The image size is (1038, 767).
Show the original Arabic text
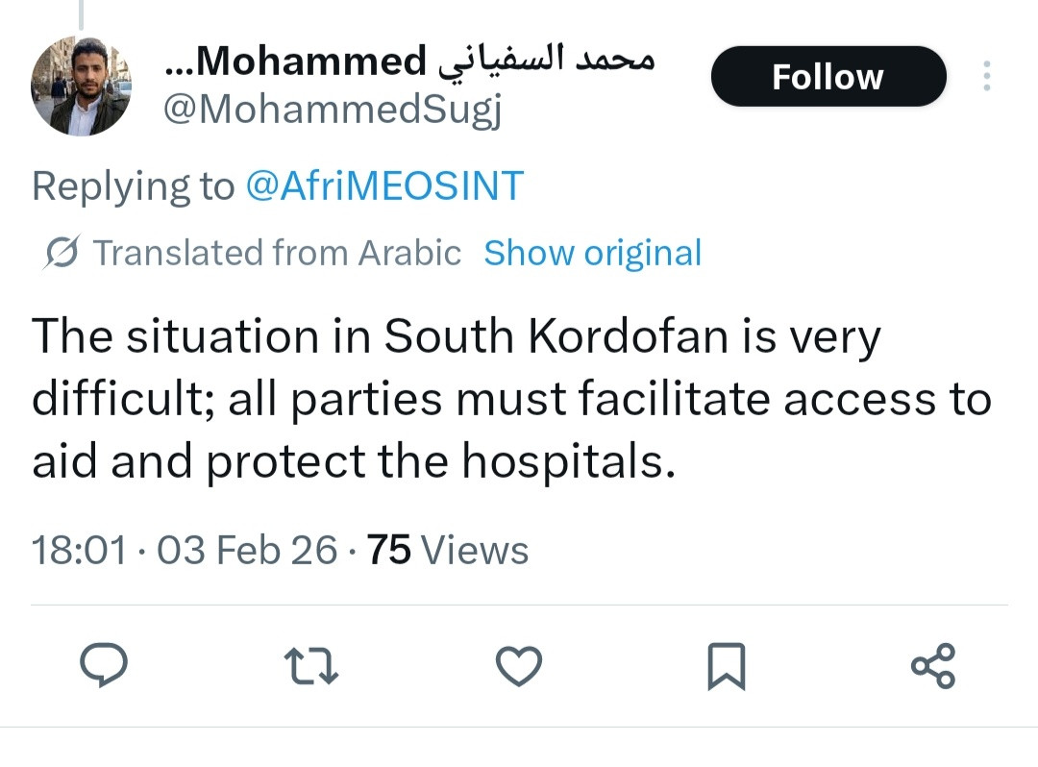coord(592,253)
